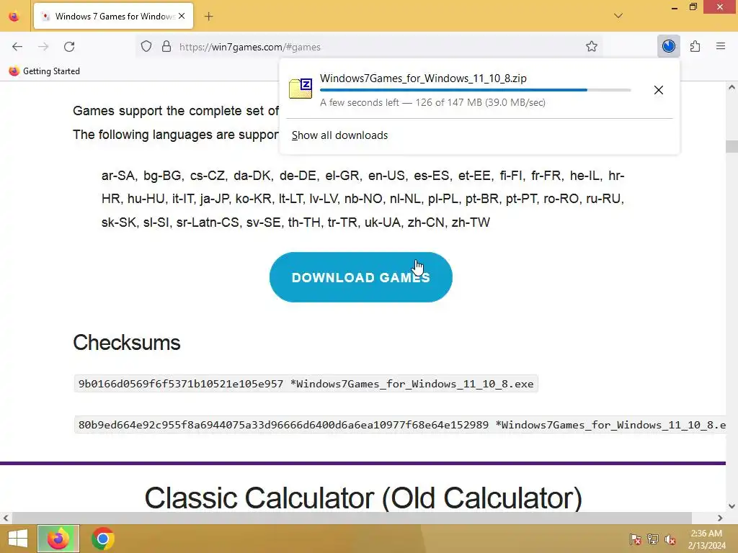Open the Firefox application menu

coord(721,46)
